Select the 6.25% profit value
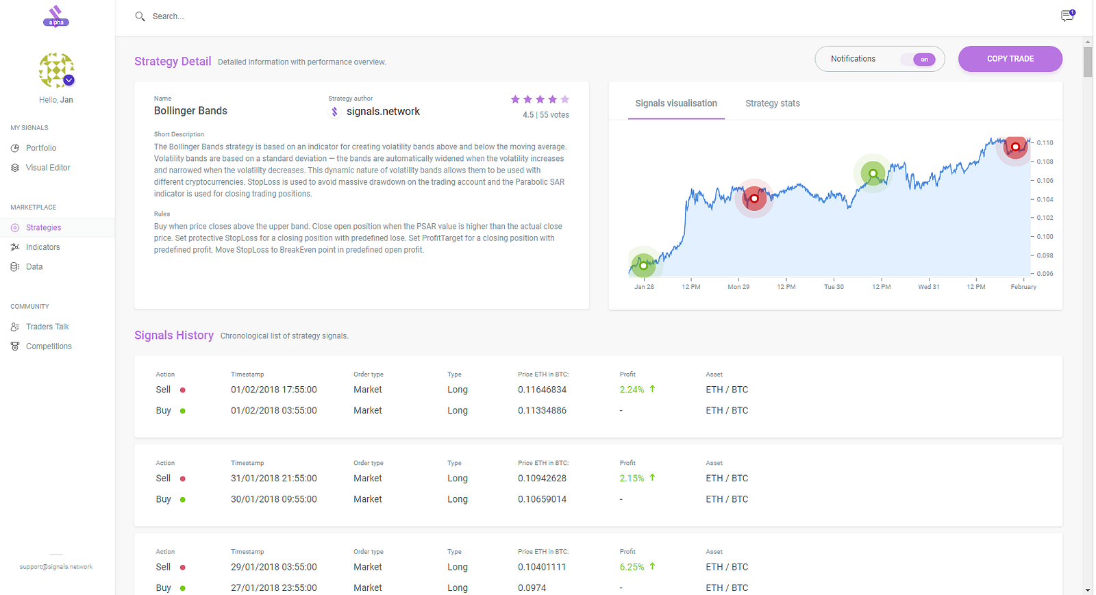Viewport: 1096px width, 595px height. tap(632, 567)
